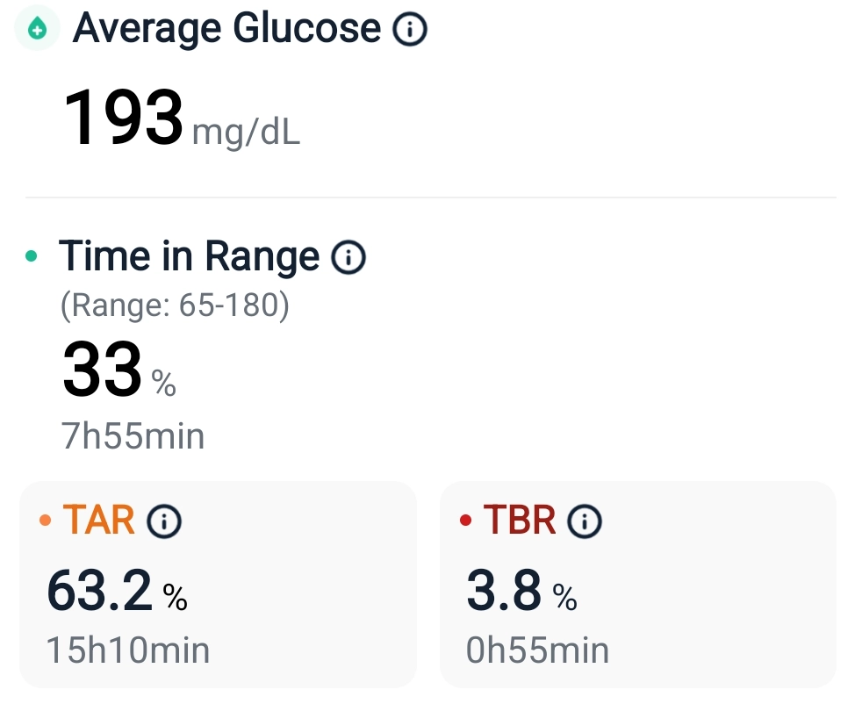Select the Average Glucose heading
Screen dimensions: 862x704
point(226,29)
